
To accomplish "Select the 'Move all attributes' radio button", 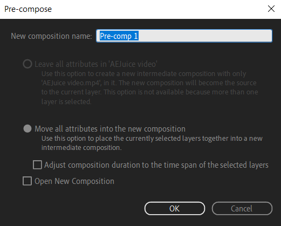I will point(28,129).
